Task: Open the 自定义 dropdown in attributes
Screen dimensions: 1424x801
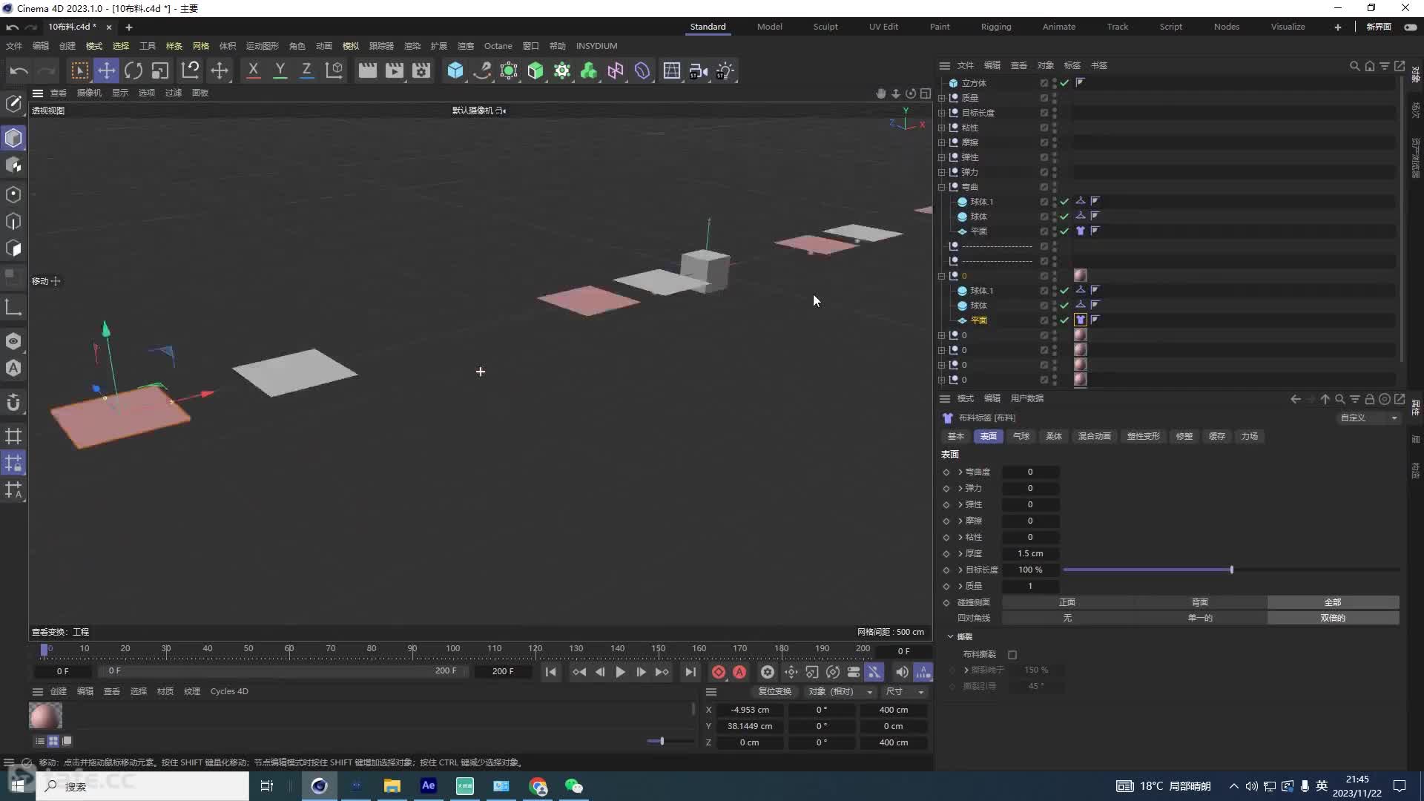Action: 1368,418
